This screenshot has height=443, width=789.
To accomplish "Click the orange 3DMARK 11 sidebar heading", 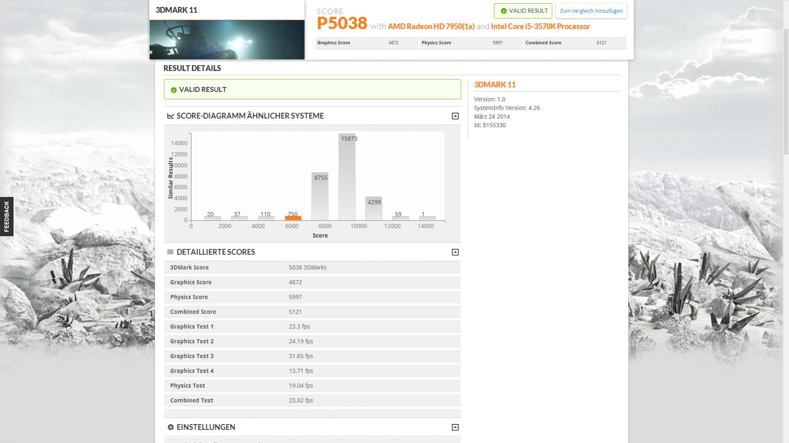I will click(x=495, y=85).
